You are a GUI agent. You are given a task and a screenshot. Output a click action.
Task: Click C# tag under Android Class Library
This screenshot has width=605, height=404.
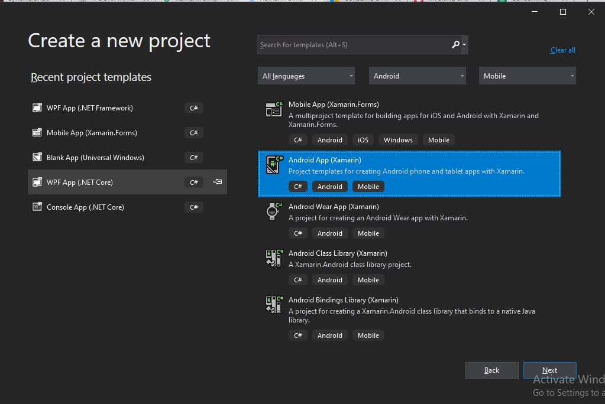point(298,280)
